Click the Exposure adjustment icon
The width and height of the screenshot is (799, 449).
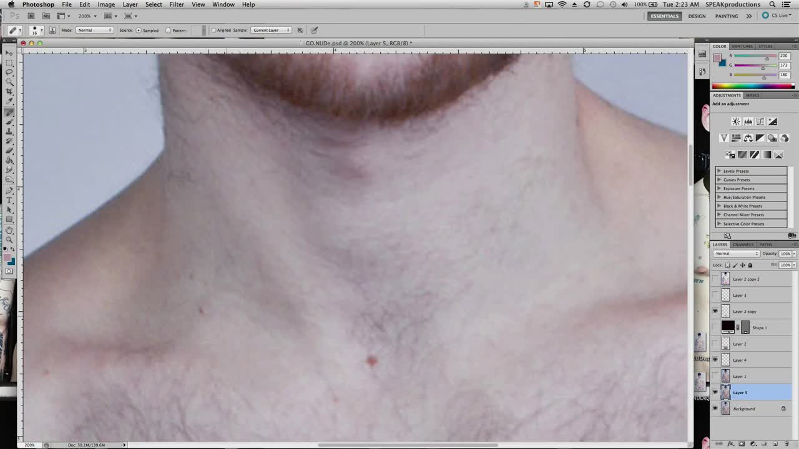tap(772, 121)
